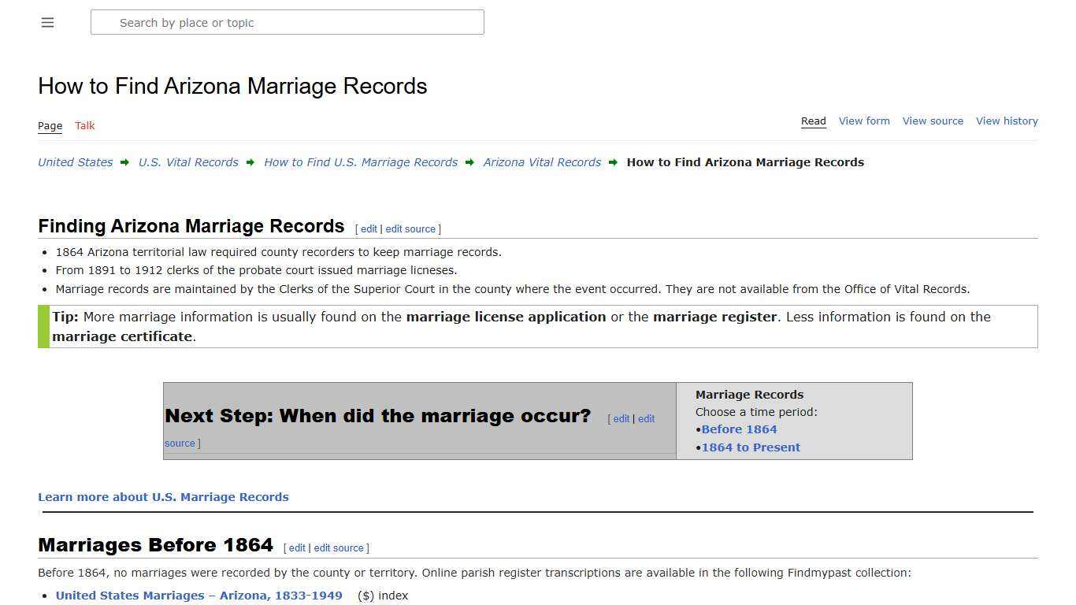Screen dimensions: 1076x605
Task: Open United States Marriages Arizona 1833-1949 collection
Action: coord(199,596)
